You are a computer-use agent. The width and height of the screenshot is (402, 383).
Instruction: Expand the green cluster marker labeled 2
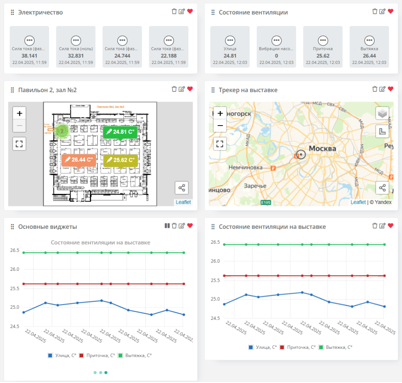pyautogui.click(x=62, y=131)
